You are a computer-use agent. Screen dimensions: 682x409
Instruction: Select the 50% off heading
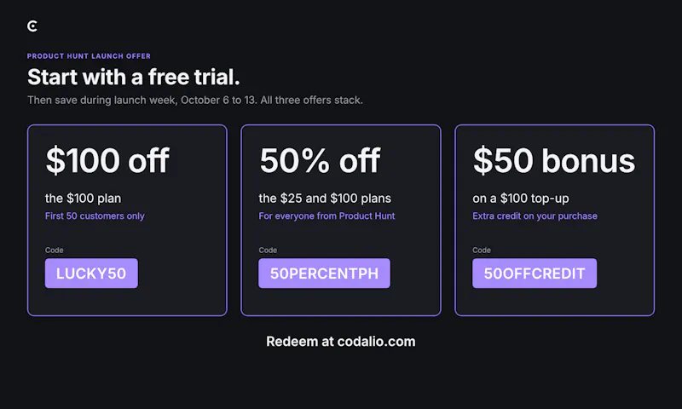pyautogui.click(x=320, y=160)
